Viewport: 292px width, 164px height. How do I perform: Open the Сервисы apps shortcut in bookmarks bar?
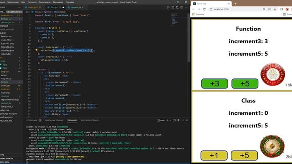click(x=198, y=14)
